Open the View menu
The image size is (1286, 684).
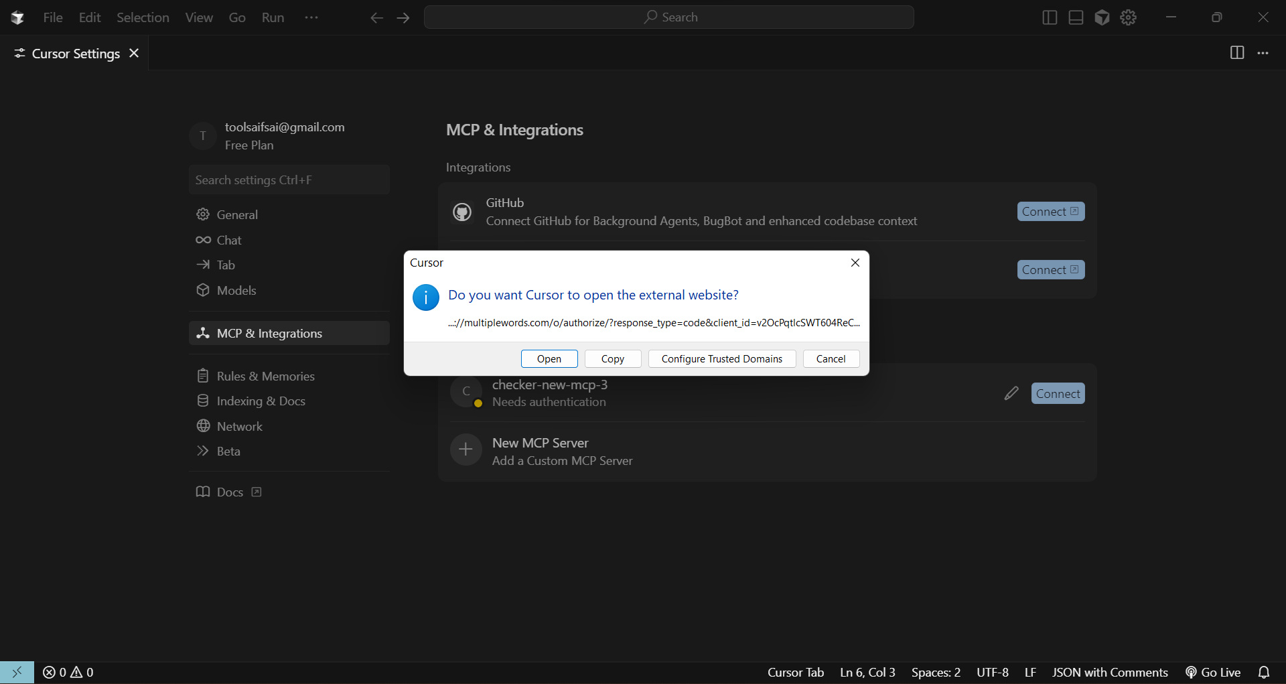pyautogui.click(x=199, y=17)
